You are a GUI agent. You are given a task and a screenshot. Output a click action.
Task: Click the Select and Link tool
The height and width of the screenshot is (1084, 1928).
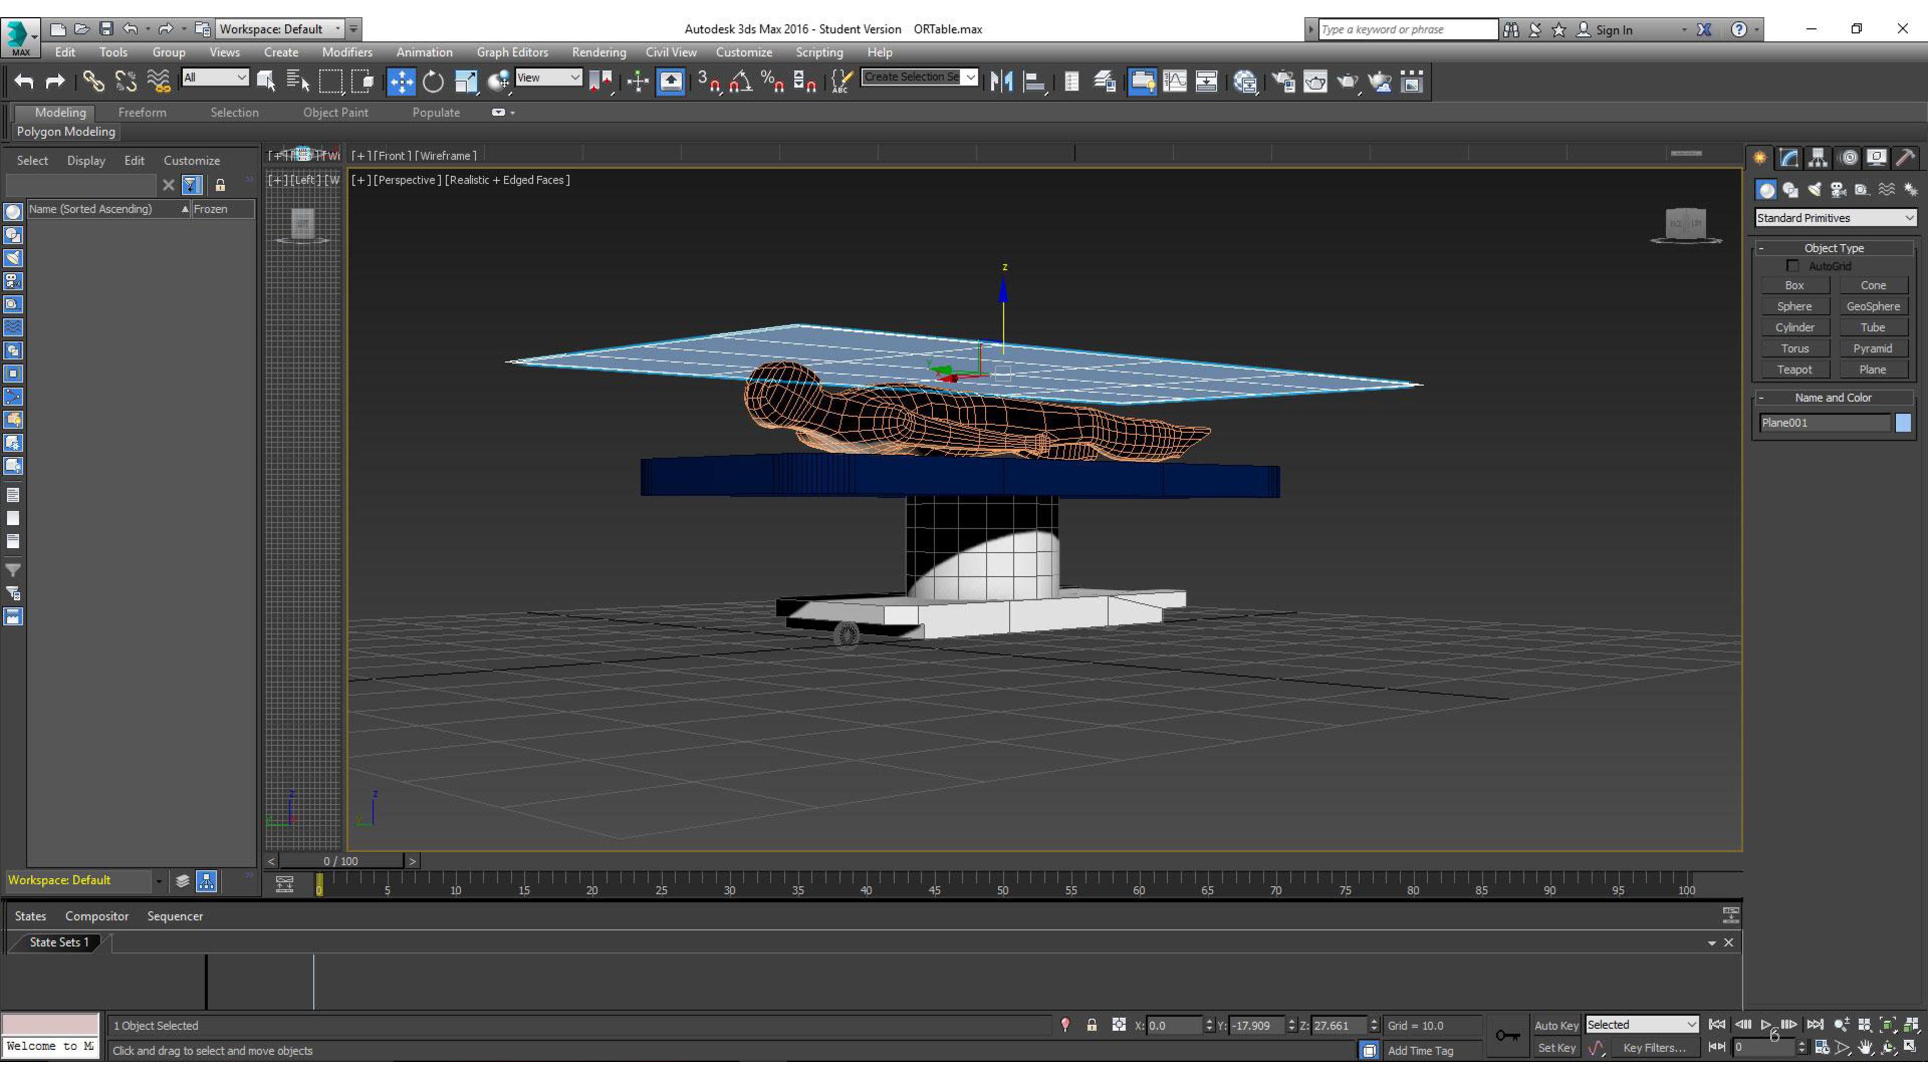click(93, 81)
